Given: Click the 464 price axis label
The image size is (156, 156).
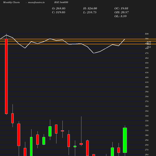Looking at the screenshot, I should click(x=147, y=58).
